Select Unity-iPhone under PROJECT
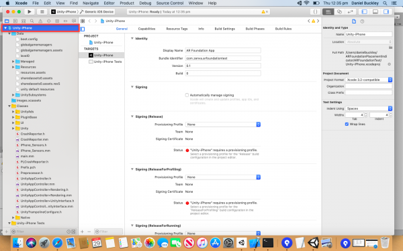 point(101,42)
